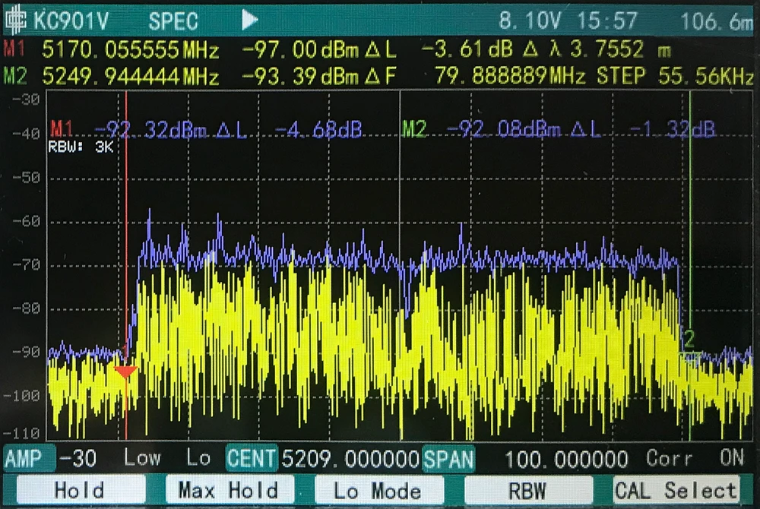Click the M1 frequency readout 5170.055555 MHz
Image resolution: width=760 pixels, height=509 pixels.
click(131, 51)
